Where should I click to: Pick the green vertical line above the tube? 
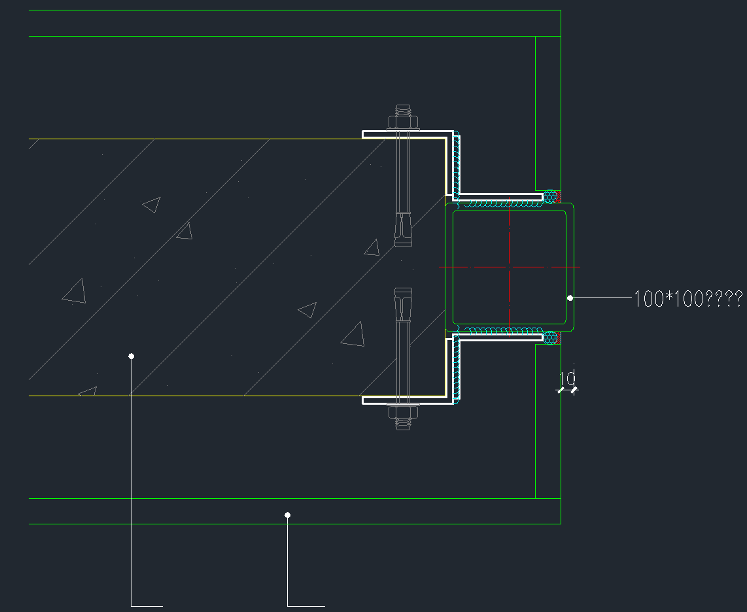[x=535, y=111]
